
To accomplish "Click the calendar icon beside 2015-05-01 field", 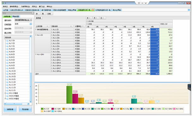I will coord(31,28).
